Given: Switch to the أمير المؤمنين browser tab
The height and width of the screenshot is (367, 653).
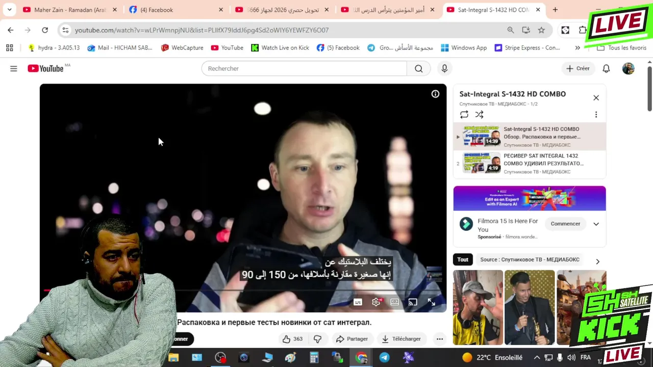Looking at the screenshot, I should click(x=389, y=10).
